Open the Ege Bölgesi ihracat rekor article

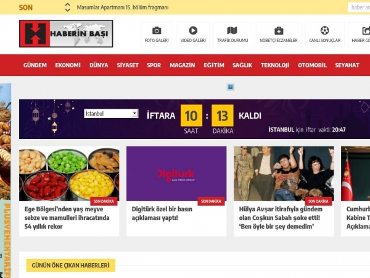click(67, 217)
